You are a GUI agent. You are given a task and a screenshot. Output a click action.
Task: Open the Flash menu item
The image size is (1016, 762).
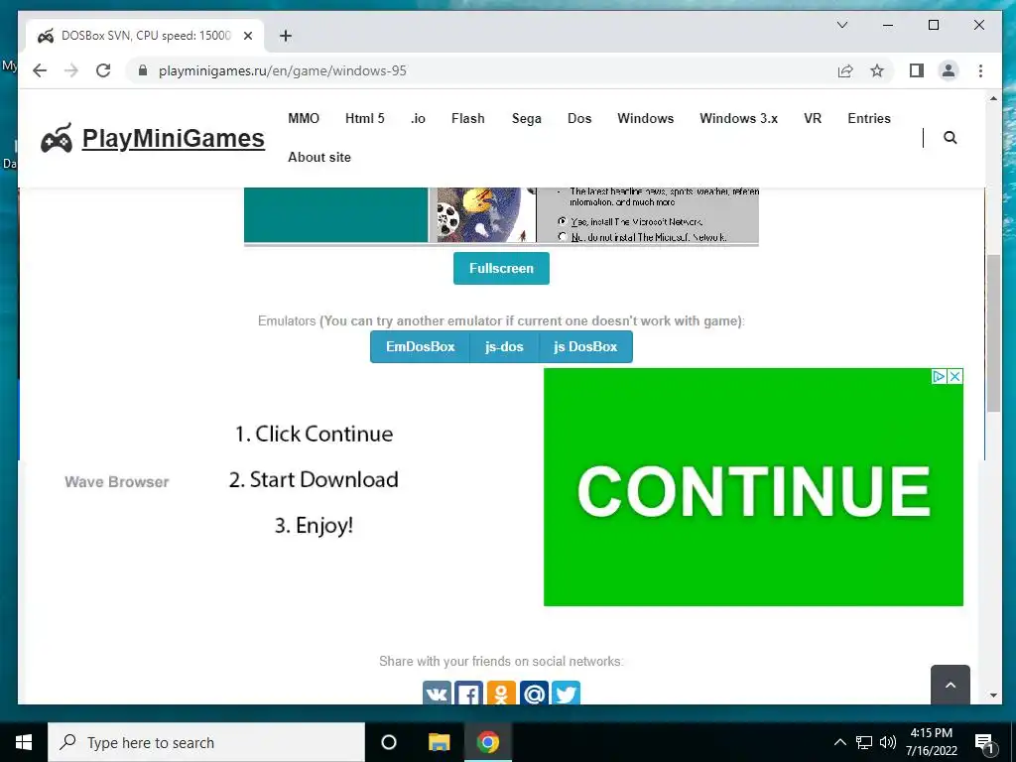click(468, 118)
